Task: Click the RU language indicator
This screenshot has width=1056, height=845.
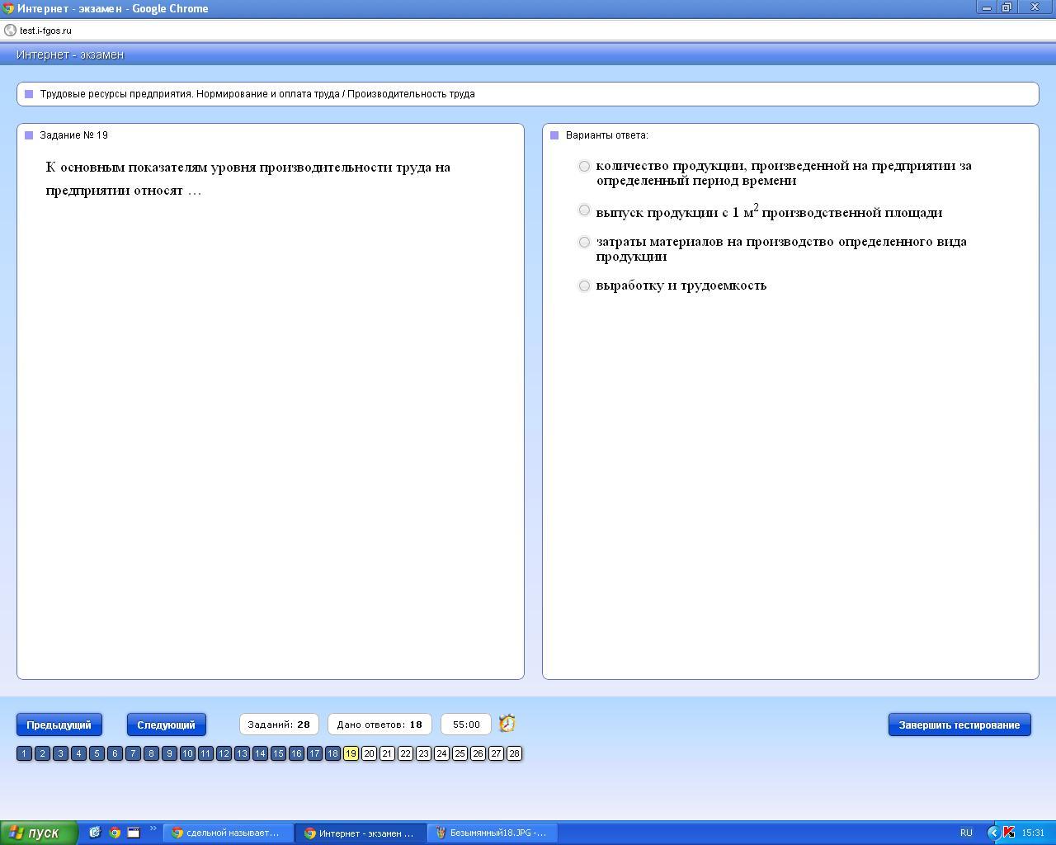Action: (x=966, y=833)
